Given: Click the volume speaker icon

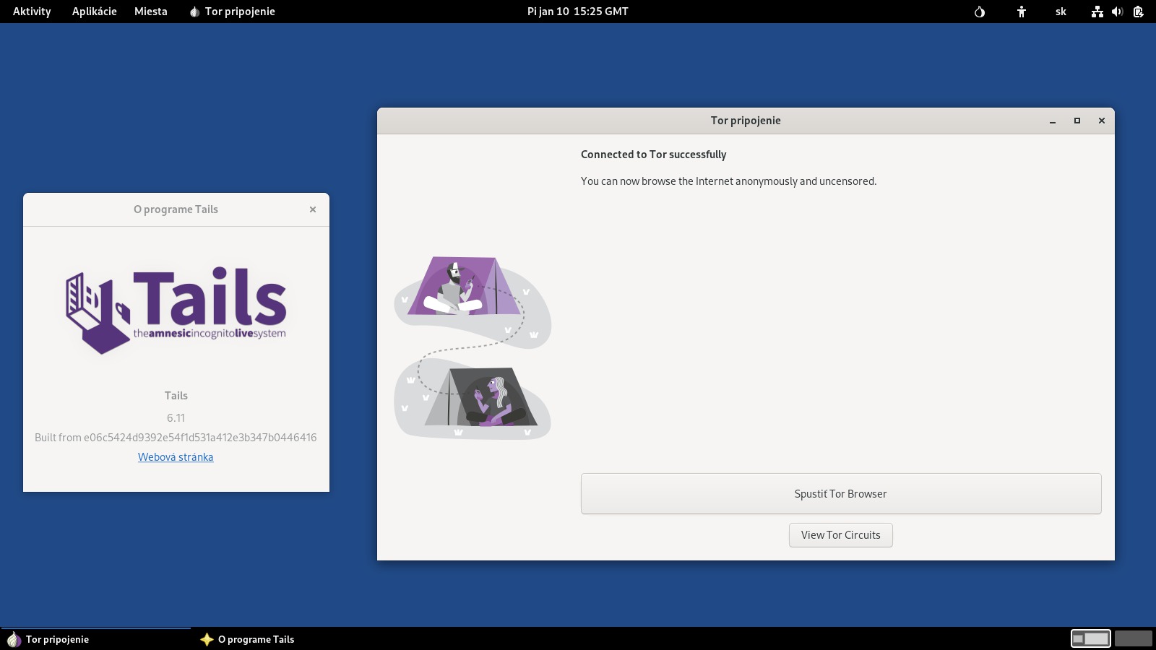Looking at the screenshot, I should 1117,12.
